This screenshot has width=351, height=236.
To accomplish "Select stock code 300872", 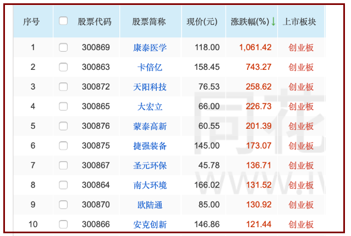I will point(96,87).
